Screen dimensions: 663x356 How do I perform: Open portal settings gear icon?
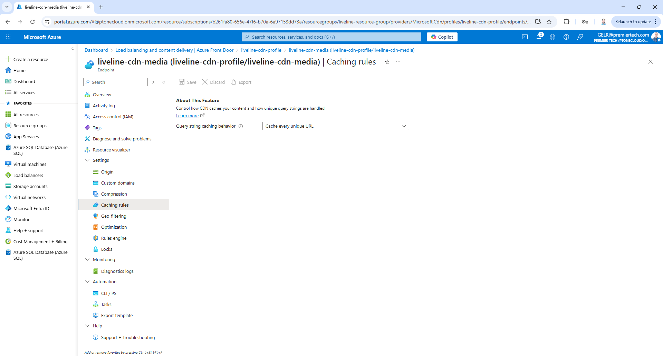pos(552,37)
